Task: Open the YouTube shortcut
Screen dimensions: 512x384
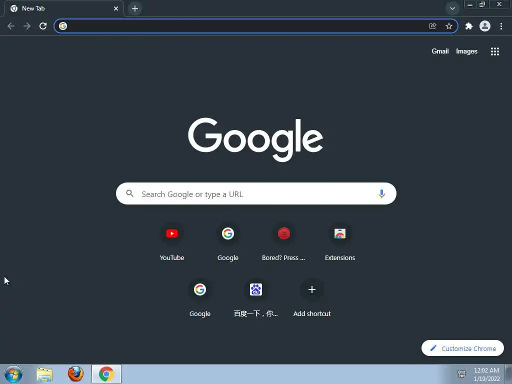Action: (x=172, y=242)
